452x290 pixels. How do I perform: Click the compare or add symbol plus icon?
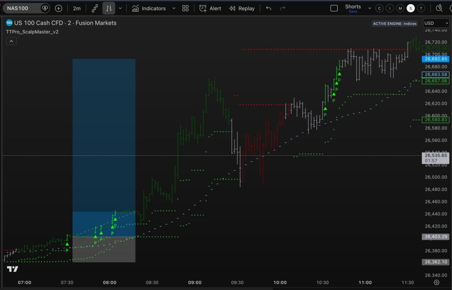pyautogui.click(x=58, y=8)
